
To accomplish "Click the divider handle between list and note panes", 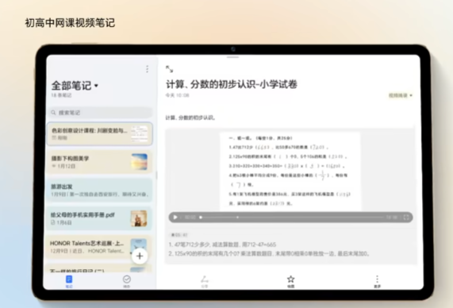I will point(156,175).
